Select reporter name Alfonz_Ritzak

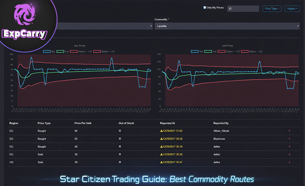tap(221, 131)
